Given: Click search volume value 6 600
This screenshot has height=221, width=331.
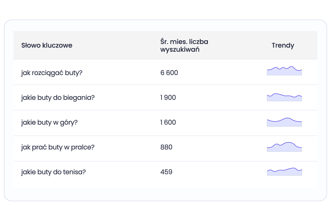Looking at the screenshot, I should coord(169,73).
